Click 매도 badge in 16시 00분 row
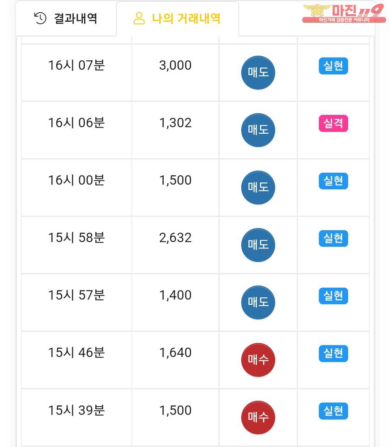The image size is (390, 447). point(258,188)
